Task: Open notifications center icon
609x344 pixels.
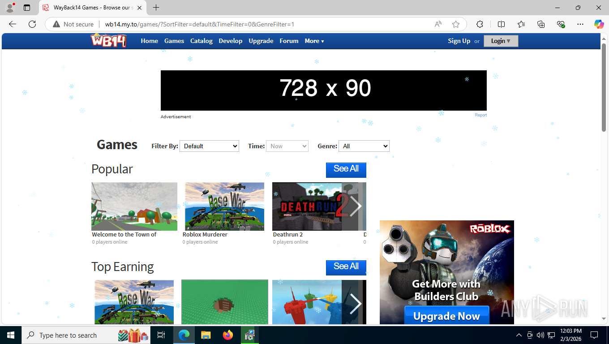Action: coord(594,335)
